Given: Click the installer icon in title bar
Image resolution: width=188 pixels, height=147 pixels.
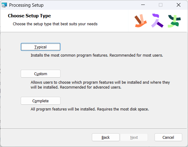Looking at the screenshot, I should [4, 5].
